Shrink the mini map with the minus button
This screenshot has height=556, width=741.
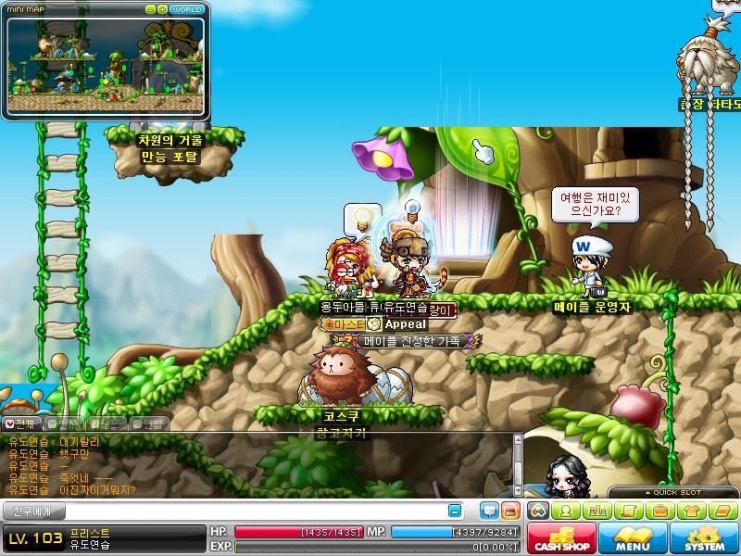150,9
